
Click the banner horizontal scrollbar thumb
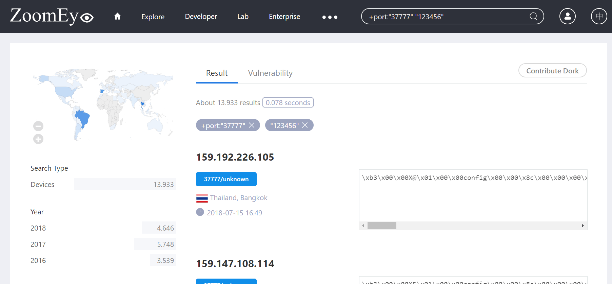pos(382,226)
